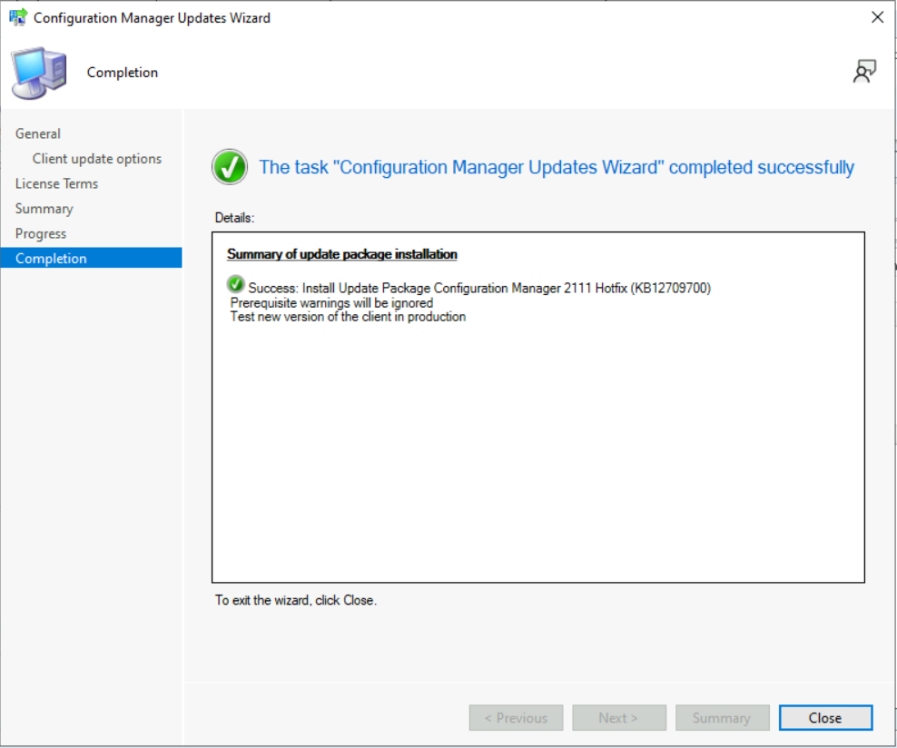Click the 'Summary of update package installation' heading
This screenshot has height=748, width=897.
pyautogui.click(x=342, y=254)
